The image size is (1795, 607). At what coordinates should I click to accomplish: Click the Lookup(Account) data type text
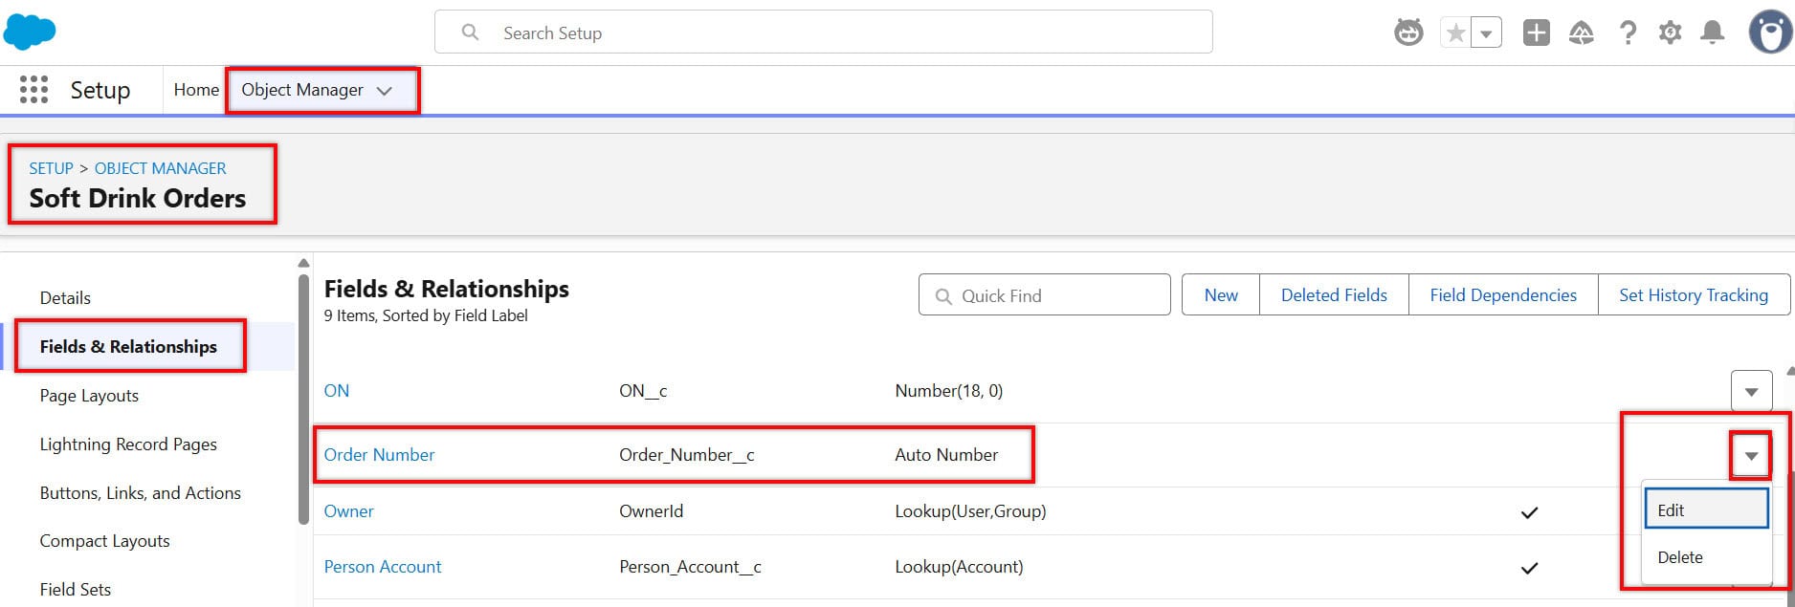[x=959, y=567]
